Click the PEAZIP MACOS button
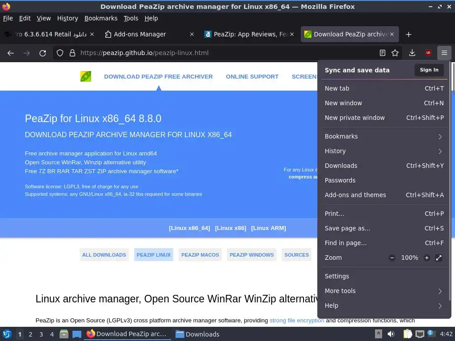Image resolution: width=455 pixels, height=341 pixels. [x=200, y=255]
